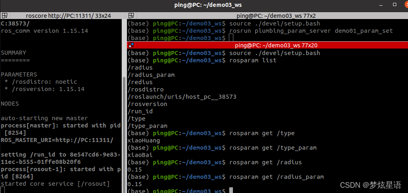The height and width of the screenshot is (193, 408).
Task: Click the /type_param list entry
Action: click(x=147, y=126)
